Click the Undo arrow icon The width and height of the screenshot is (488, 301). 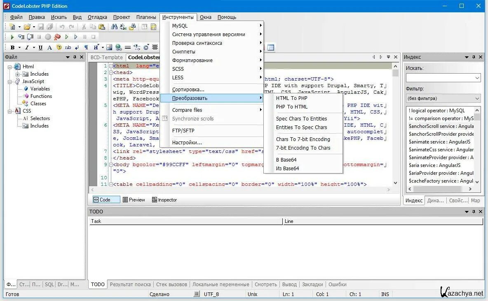(x=62, y=27)
